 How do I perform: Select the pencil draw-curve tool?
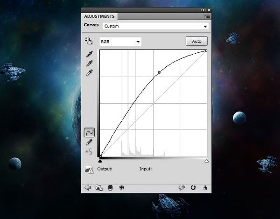(x=89, y=142)
